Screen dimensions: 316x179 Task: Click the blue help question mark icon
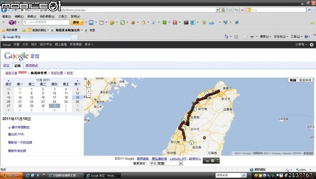[306, 37]
